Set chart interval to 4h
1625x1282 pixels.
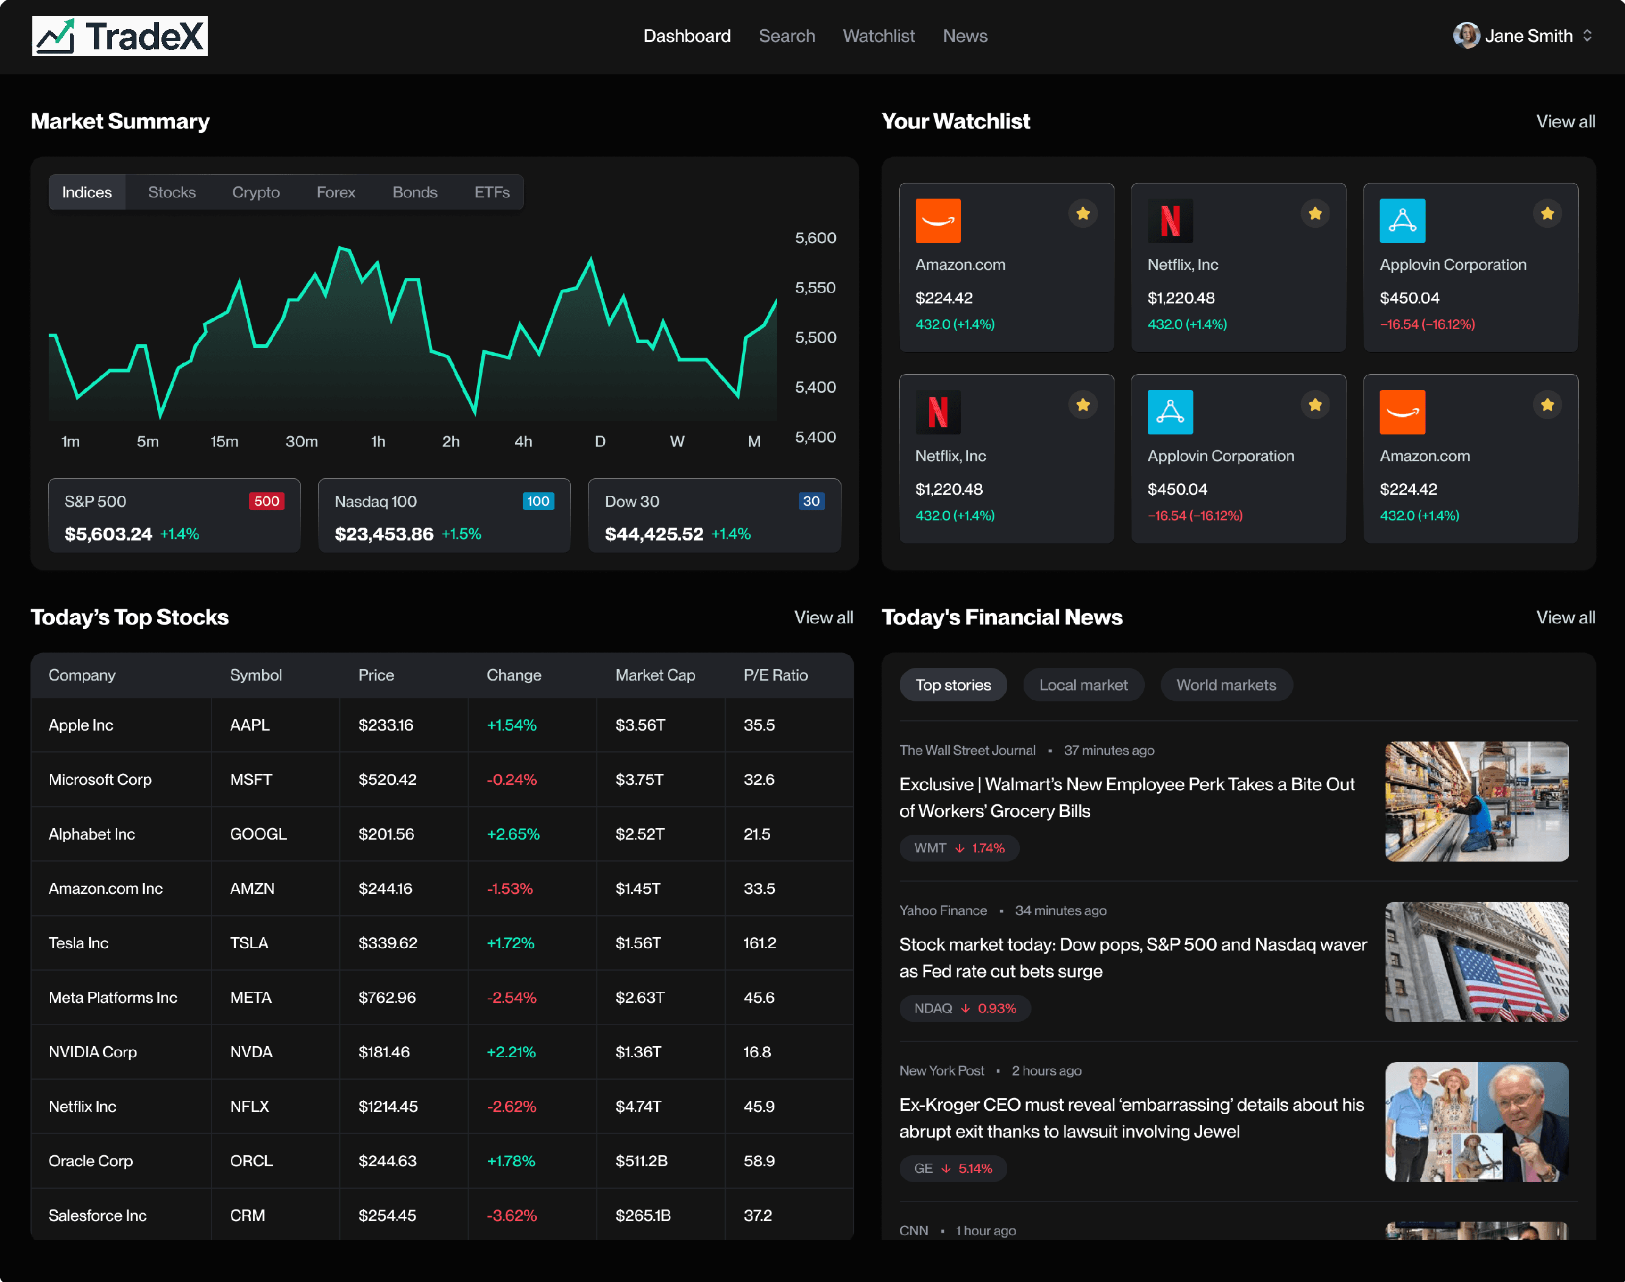click(x=522, y=442)
